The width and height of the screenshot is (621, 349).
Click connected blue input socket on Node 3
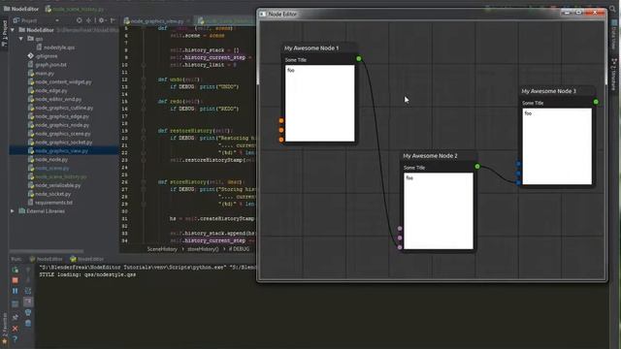coord(518,182)
